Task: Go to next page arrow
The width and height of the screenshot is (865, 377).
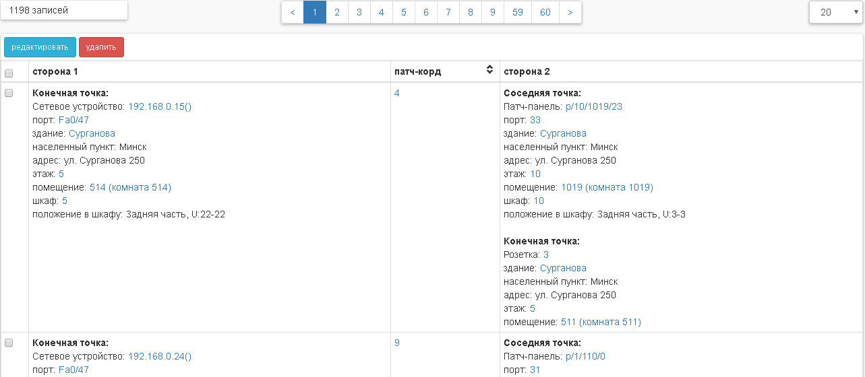Action: coord(570,12)
